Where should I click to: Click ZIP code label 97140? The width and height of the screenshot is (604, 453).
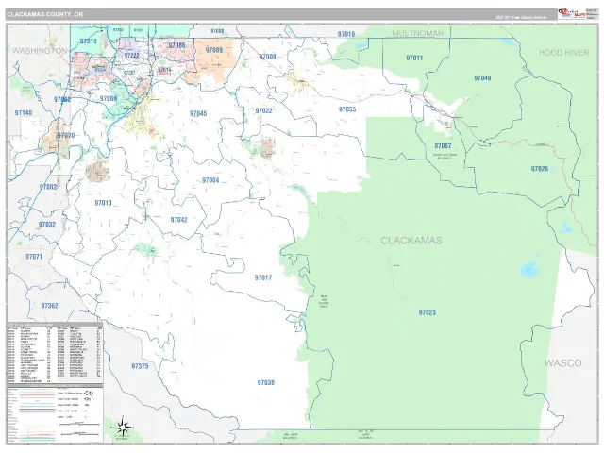pyautogui.click(x=24, y=113)
